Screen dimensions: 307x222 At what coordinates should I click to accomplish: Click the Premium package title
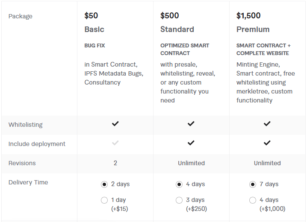pos(253,29)
